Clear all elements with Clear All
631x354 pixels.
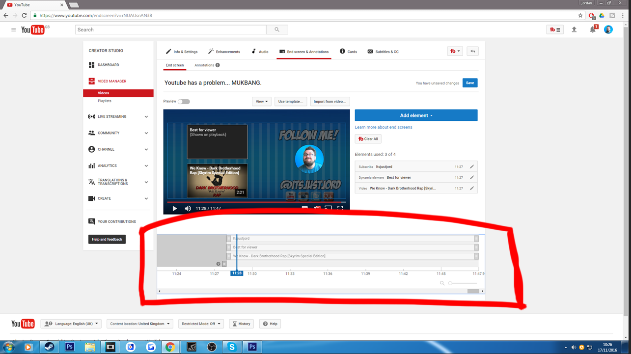click(x=368, y=139)
